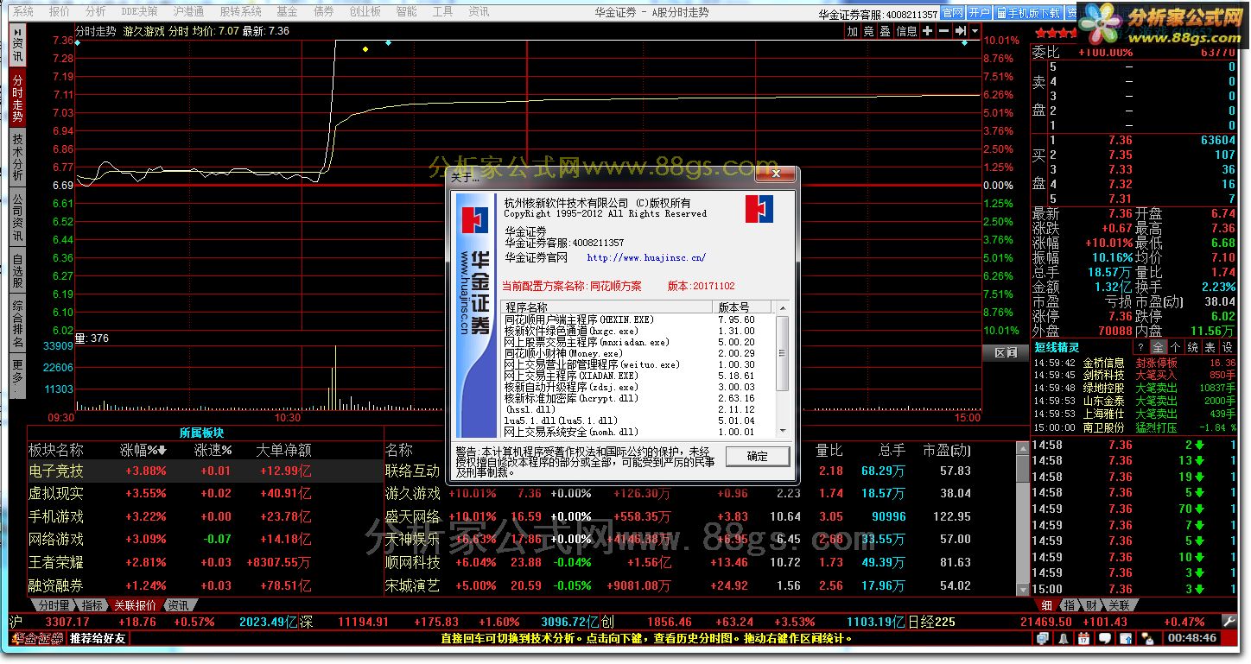The image size is (1251, 664).
Task: Open the 系统 menu
Action: [23, 12]
